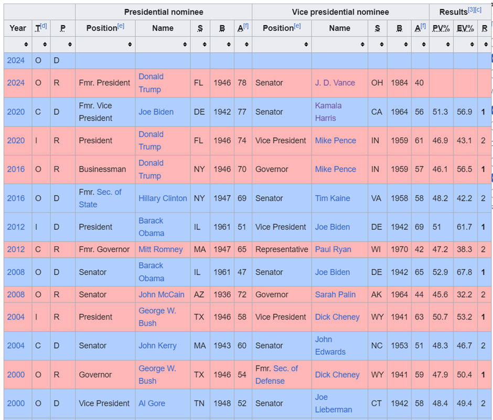Sort by presidential nominee age A arrows
This screenshot has height=420, width=493.
point(246,45)
